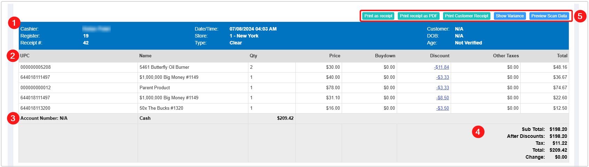The height and width of the screenshot is (167, 589).
Task: Click the Parent Product item name
Action: point(155,88)
